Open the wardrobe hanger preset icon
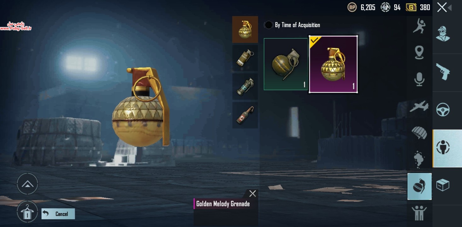Viewport: 462px width, 227px height. (27, 211)
